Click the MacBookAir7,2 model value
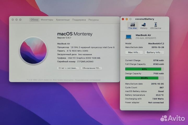Screen dimensions: 188x125 coord(156,44)
